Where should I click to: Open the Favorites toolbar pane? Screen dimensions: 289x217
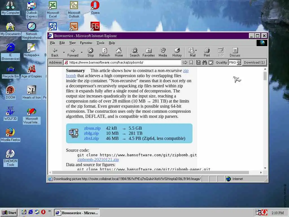[x=148, y=52]
